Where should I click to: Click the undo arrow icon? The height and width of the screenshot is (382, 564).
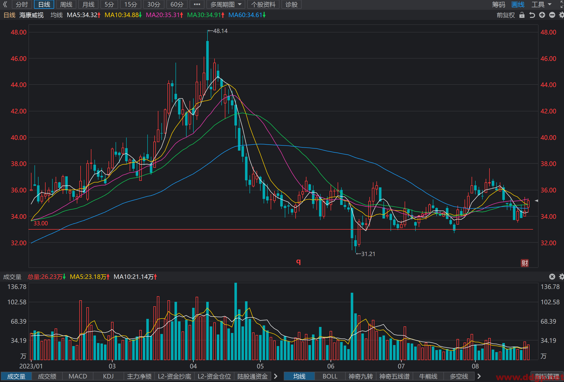(532, 15)
